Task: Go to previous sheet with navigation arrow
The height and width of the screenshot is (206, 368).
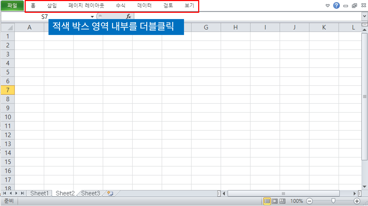Action: tap(10, 193)
